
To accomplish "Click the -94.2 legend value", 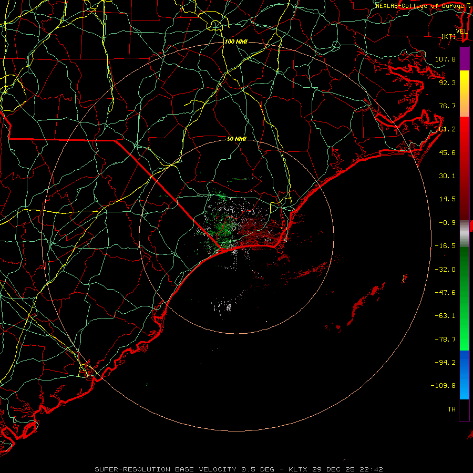I will point(445,362).
